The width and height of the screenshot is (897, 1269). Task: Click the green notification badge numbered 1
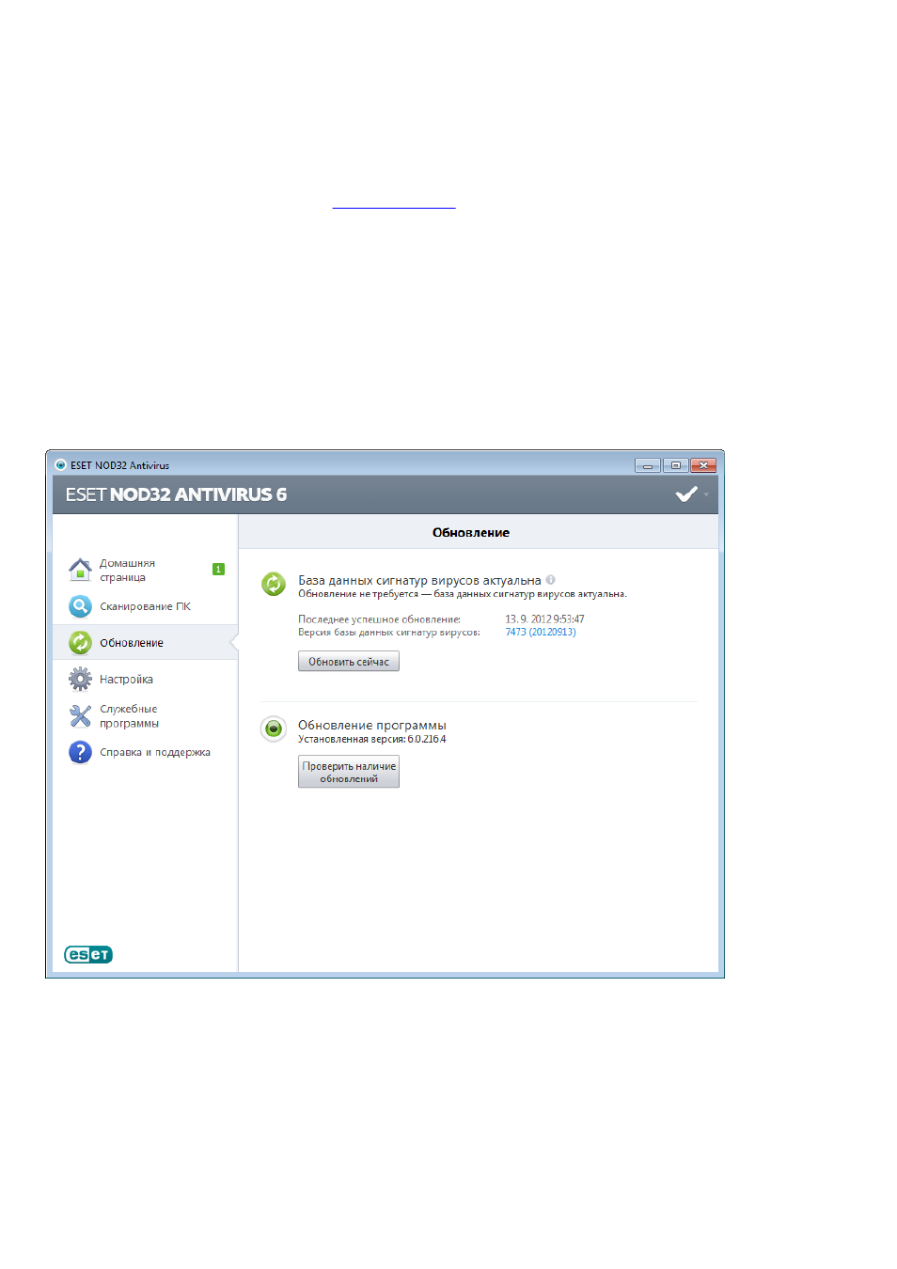tap(218, 569)
